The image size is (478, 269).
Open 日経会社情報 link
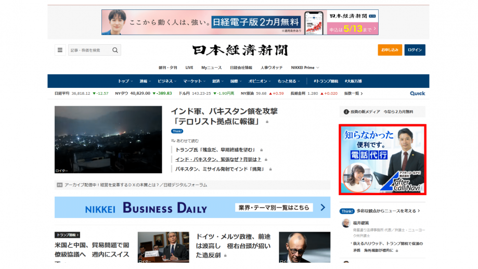241,68
